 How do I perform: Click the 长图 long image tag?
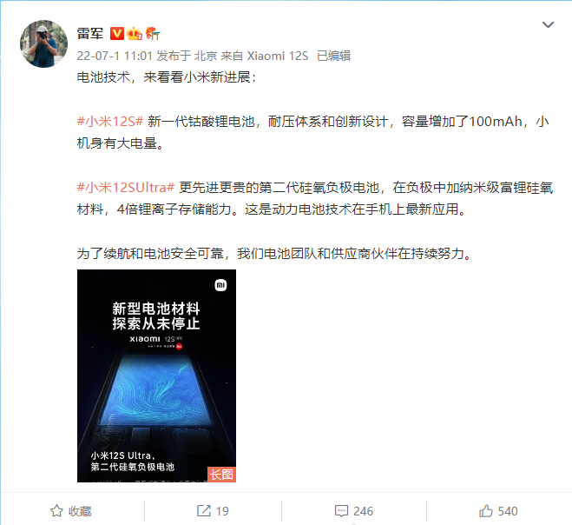coord(222,475)
